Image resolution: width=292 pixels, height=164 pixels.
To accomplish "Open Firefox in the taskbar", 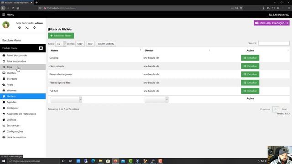I will 115,161.
